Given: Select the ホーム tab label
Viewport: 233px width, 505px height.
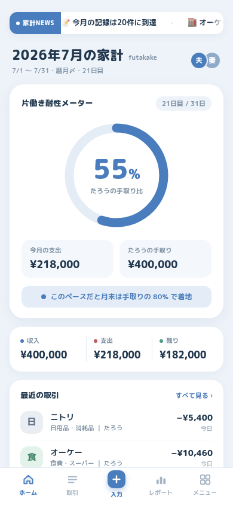Looking at the screenshot, I should tap(28, 493).
